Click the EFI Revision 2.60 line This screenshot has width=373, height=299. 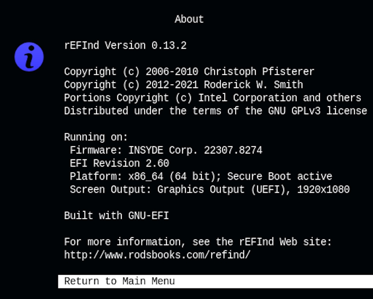point(119,163)
